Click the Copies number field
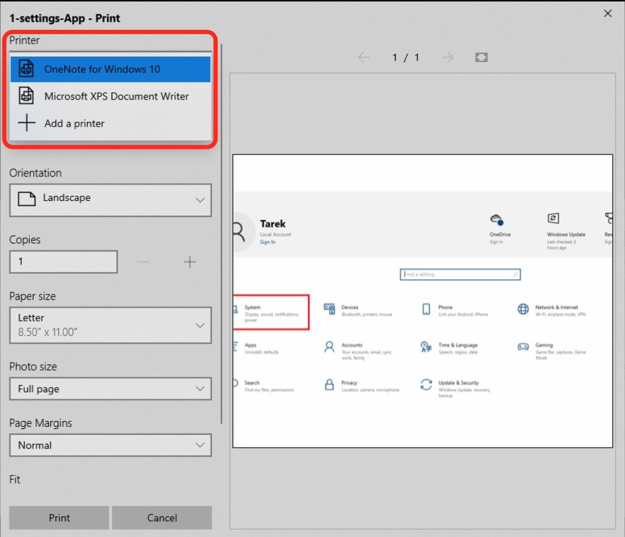The height and width of the screenshot is (537, 625). [63, 261]
